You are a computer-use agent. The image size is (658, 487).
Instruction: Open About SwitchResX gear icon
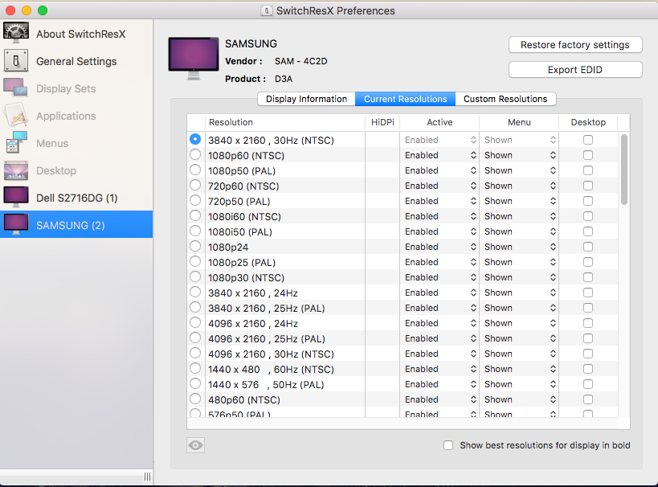click(x=16, y=33)
